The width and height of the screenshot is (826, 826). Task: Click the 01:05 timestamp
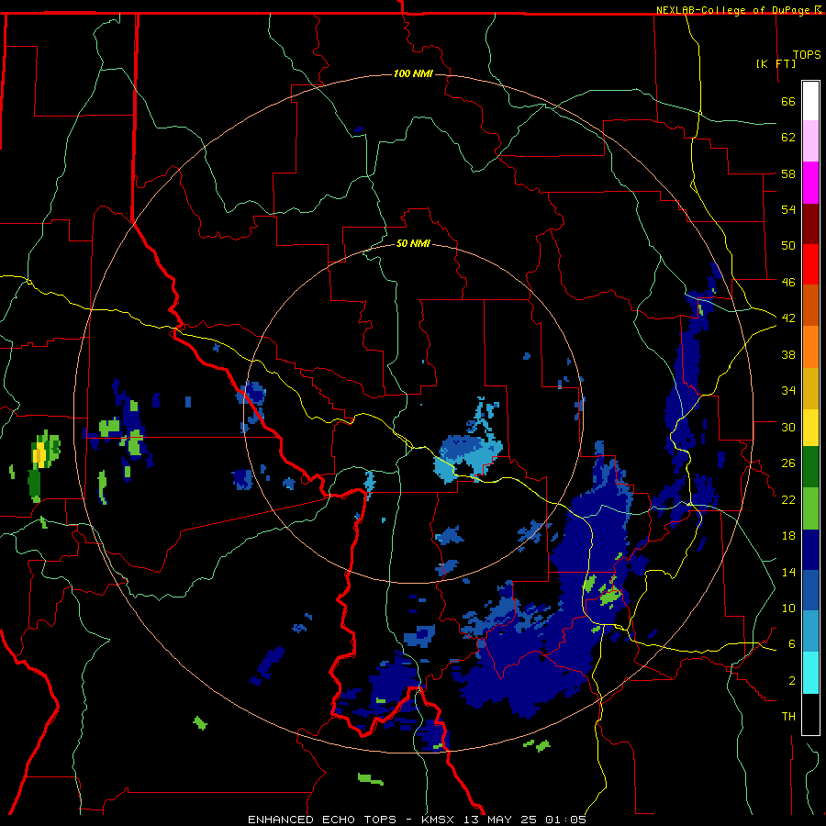[x=565, y=820]
